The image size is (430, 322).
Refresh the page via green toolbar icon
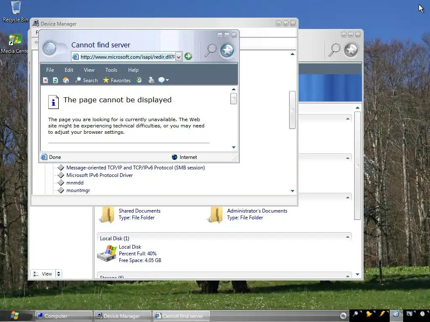pyautogui.click(x=55, y=80)
